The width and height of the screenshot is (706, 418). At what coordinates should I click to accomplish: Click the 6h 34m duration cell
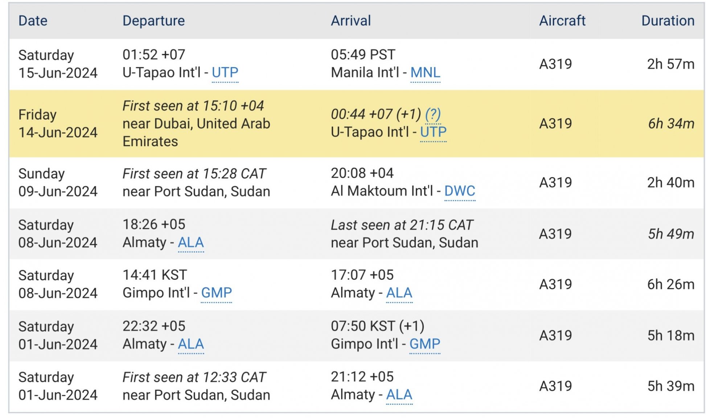click(x=671, y=124)
